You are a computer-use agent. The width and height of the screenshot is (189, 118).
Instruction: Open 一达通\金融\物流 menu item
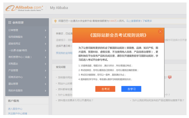(27, 50)
